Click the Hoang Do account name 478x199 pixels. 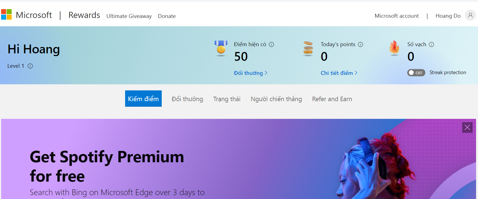448,16
